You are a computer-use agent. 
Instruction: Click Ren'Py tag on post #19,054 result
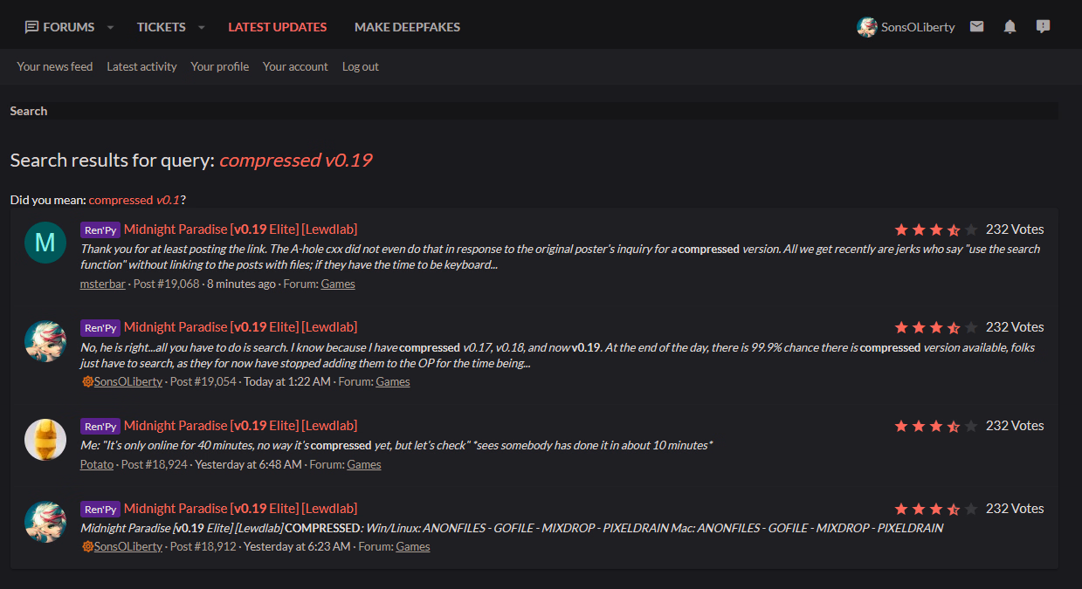(100, 328)
